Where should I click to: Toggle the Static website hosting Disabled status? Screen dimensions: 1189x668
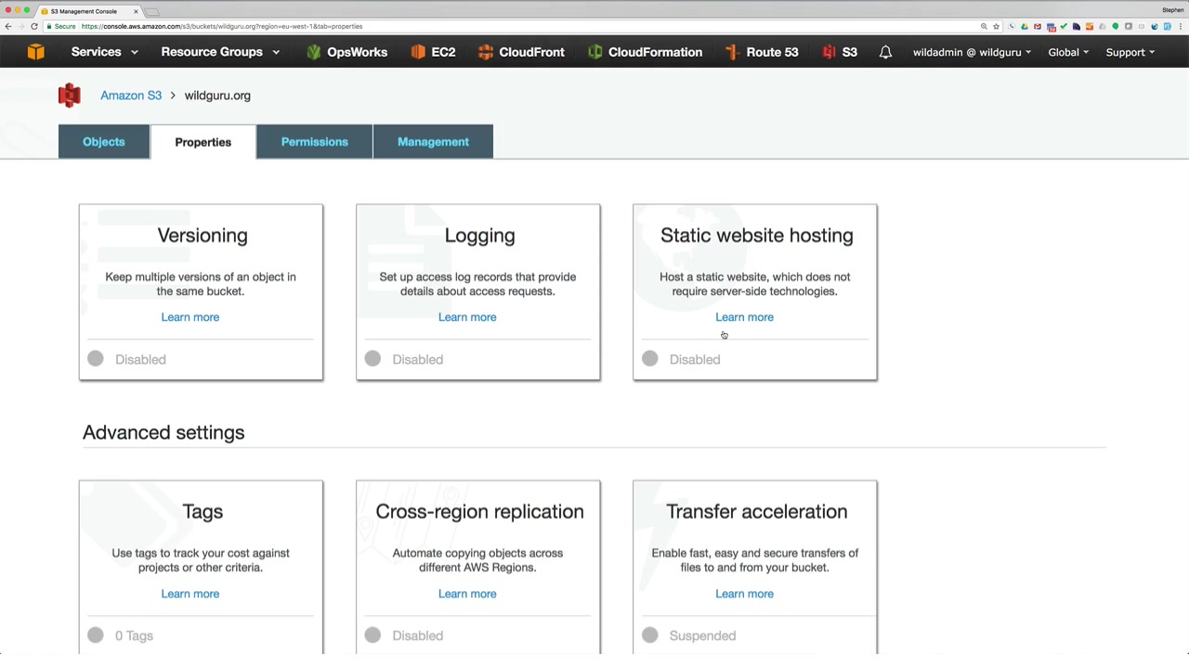[681, 359]
